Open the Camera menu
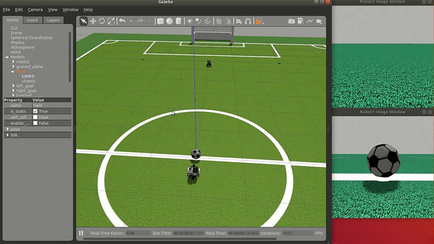Viewport: 434px width, 244px height. (35, 9)
